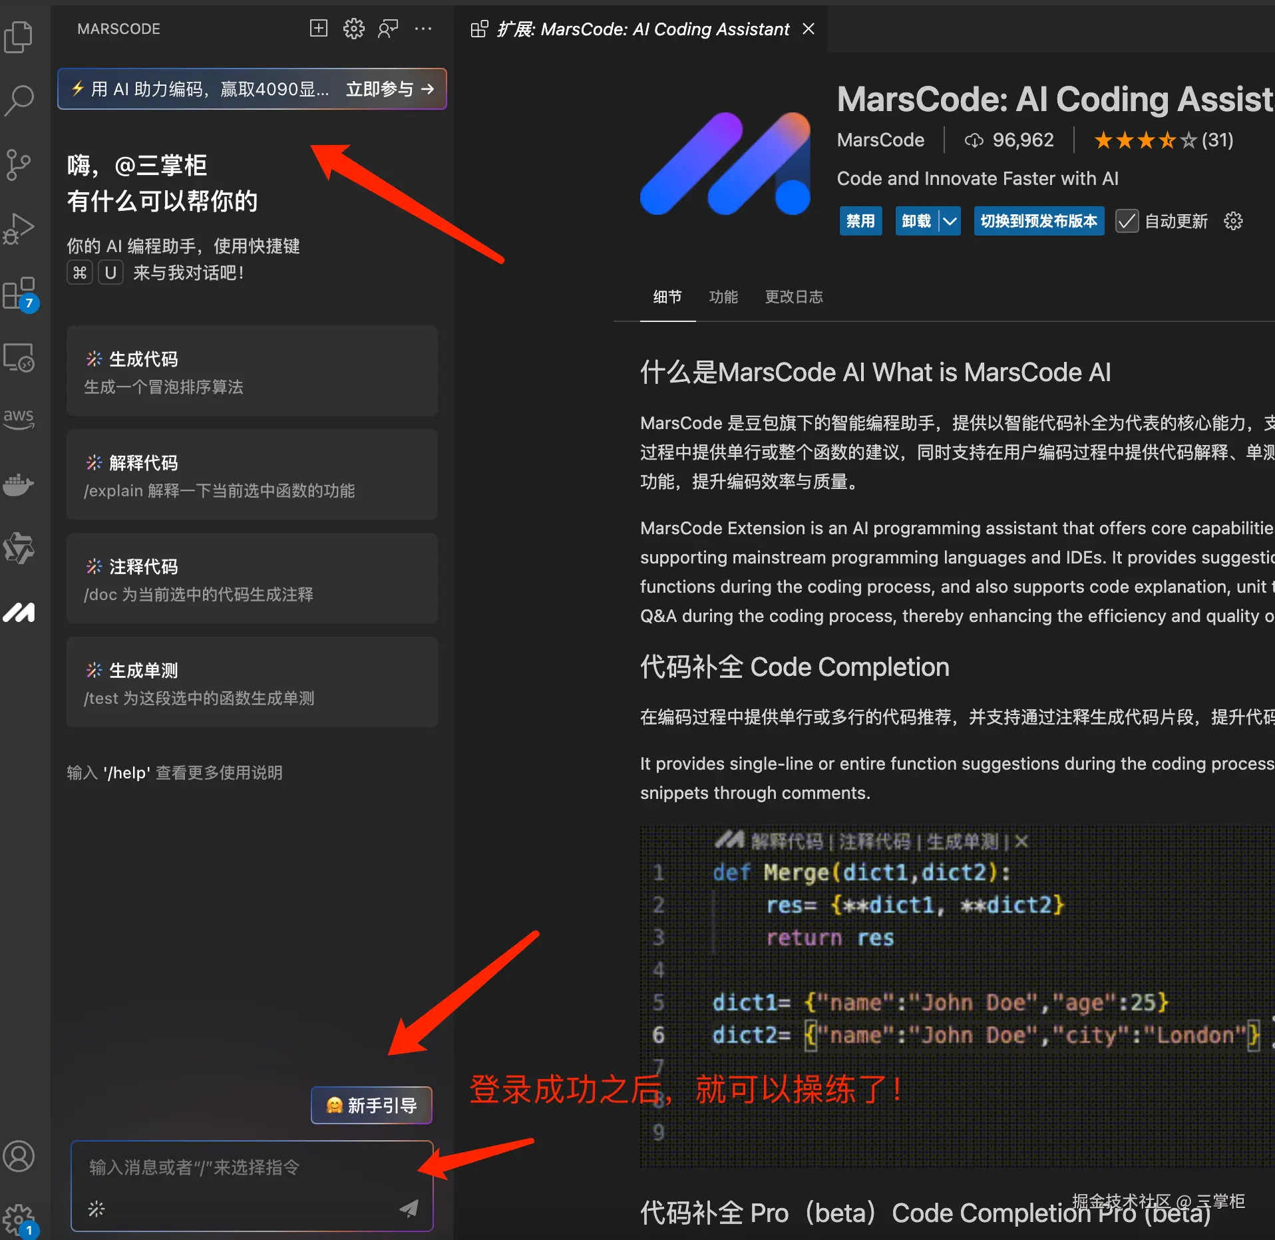
Task: Click the 禁用 button
Action: click(860, 221)
